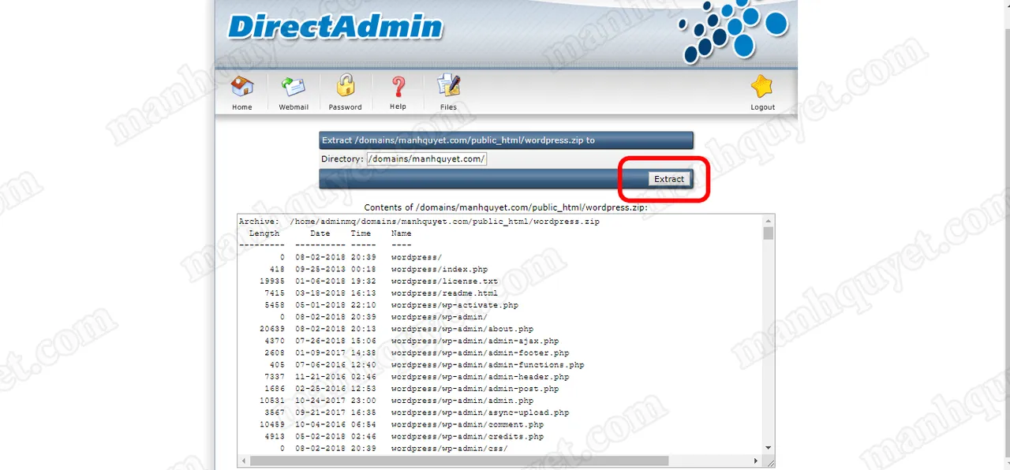
Task: Click the Logout label link
Action: (x=762, y=107)
